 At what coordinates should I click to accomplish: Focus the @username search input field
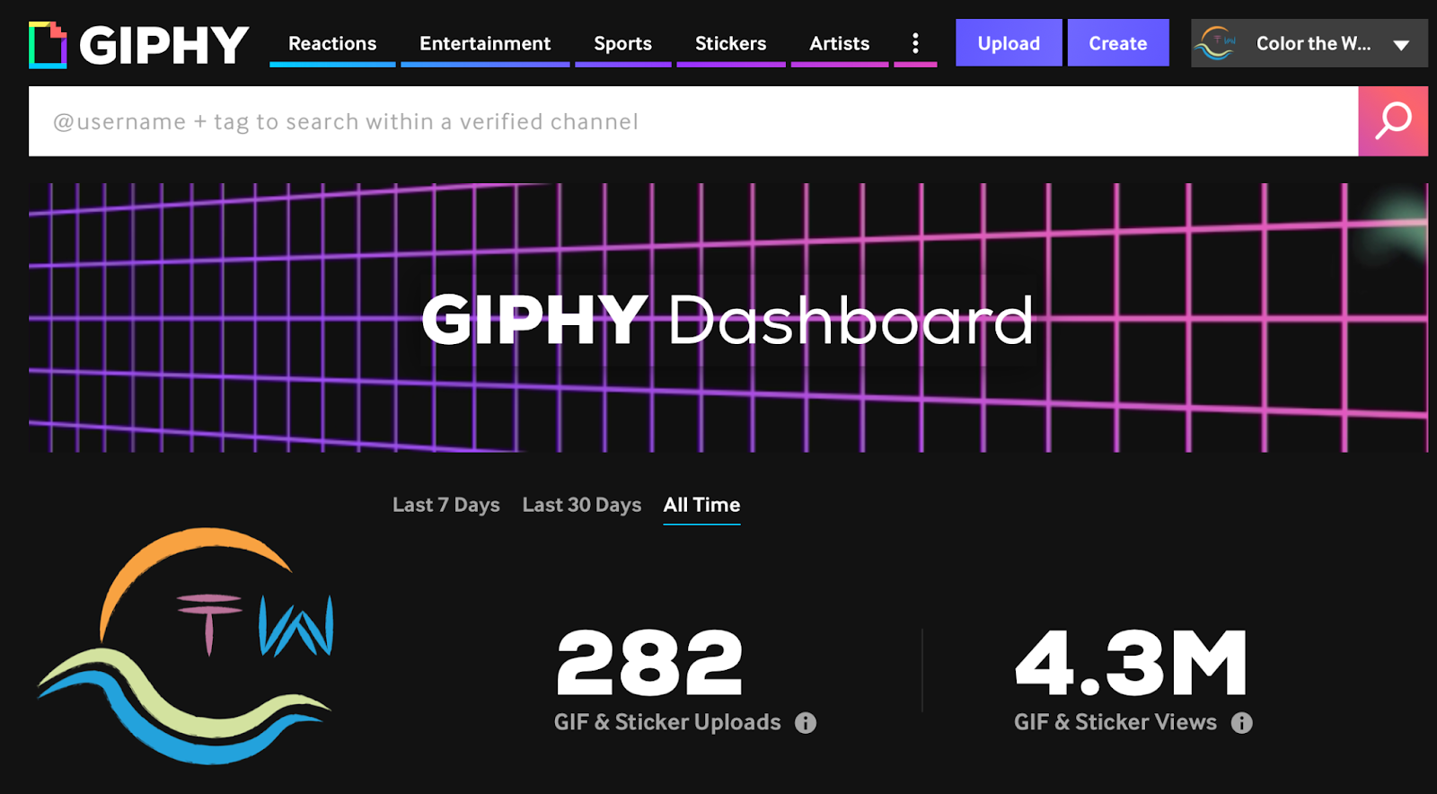(x=693, y=121)
